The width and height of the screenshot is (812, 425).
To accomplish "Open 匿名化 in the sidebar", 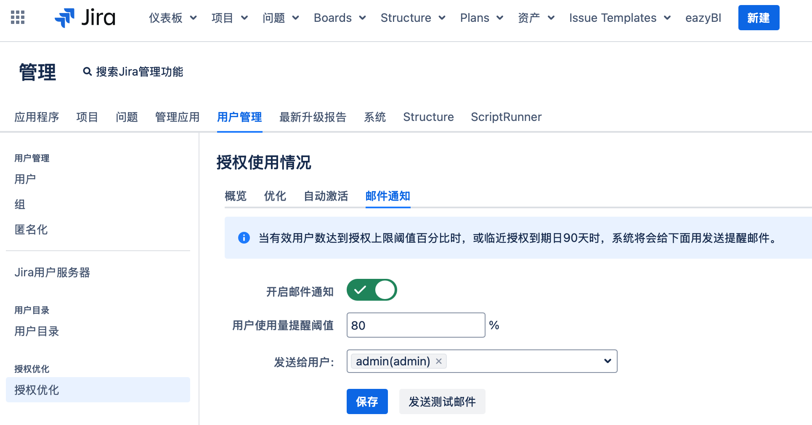I will click(31, 230).
